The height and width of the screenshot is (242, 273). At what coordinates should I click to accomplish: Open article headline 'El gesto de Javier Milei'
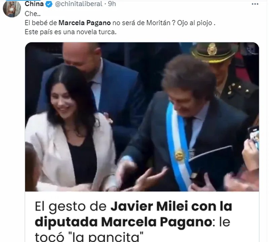pos(133,206)
